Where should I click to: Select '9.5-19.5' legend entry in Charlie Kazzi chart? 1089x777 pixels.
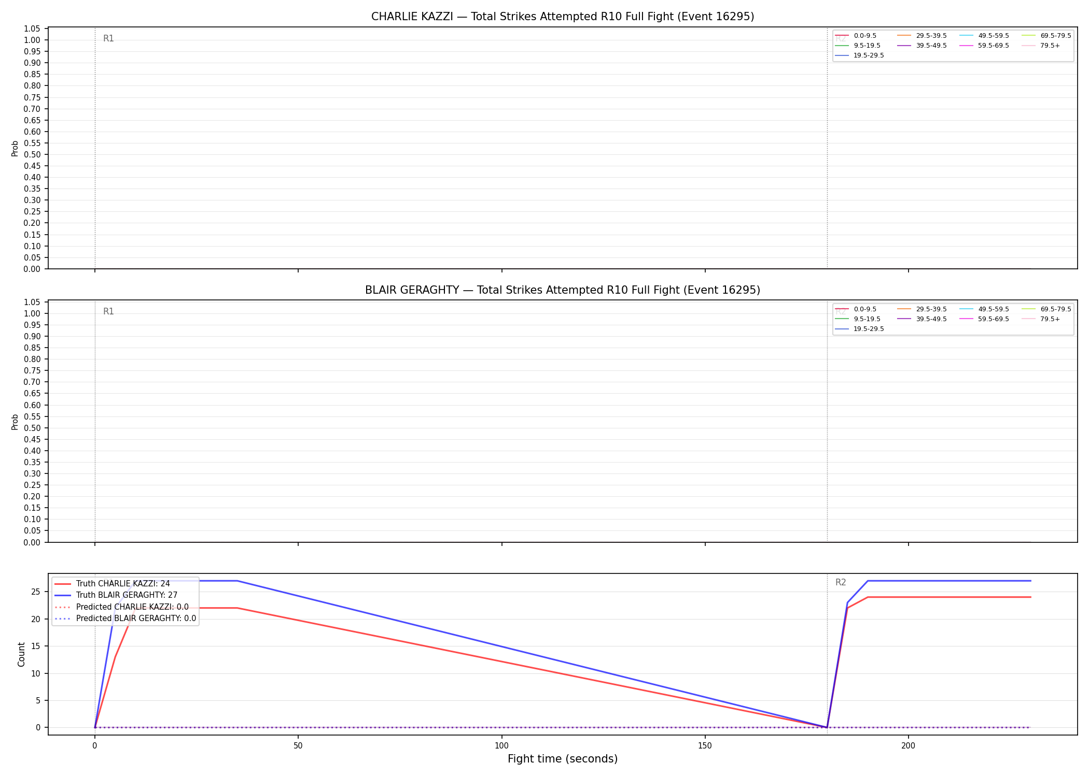(x=858, y=46)
